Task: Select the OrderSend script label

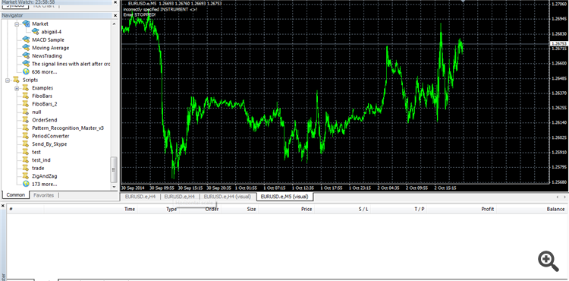Action: coord(44,120)
